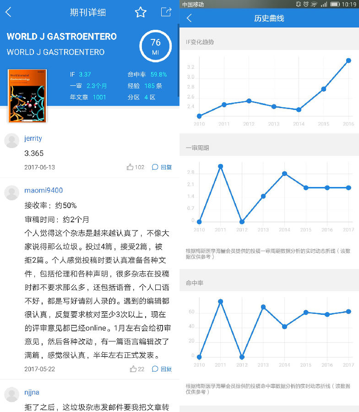The height and width of the screenshot is (412, 359).
Task: Reply to jerrity's comment
Action: 162,167
